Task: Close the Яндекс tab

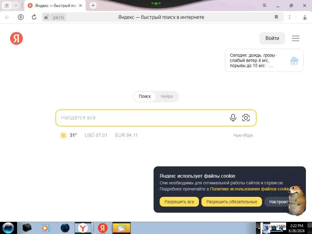Action: point(80,5)
